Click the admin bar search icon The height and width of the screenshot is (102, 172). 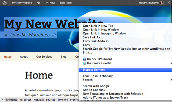pyautogui.click(x=170, y=3)
